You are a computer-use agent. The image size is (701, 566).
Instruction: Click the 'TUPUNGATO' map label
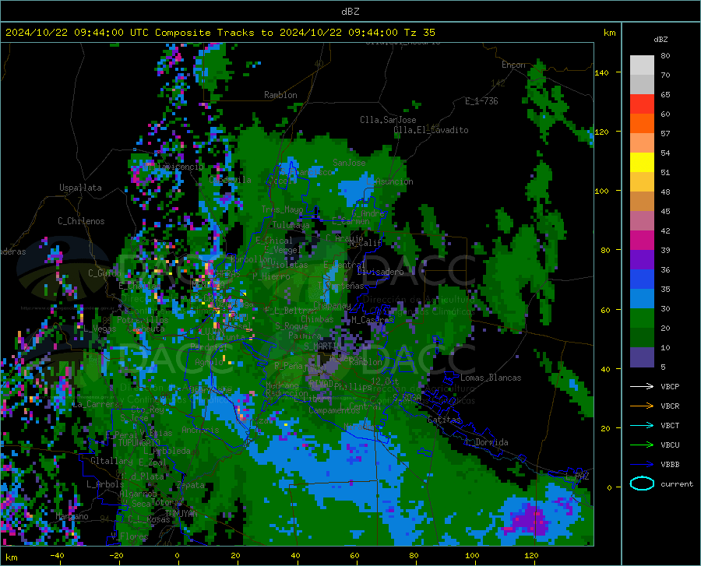pos(139,443)
